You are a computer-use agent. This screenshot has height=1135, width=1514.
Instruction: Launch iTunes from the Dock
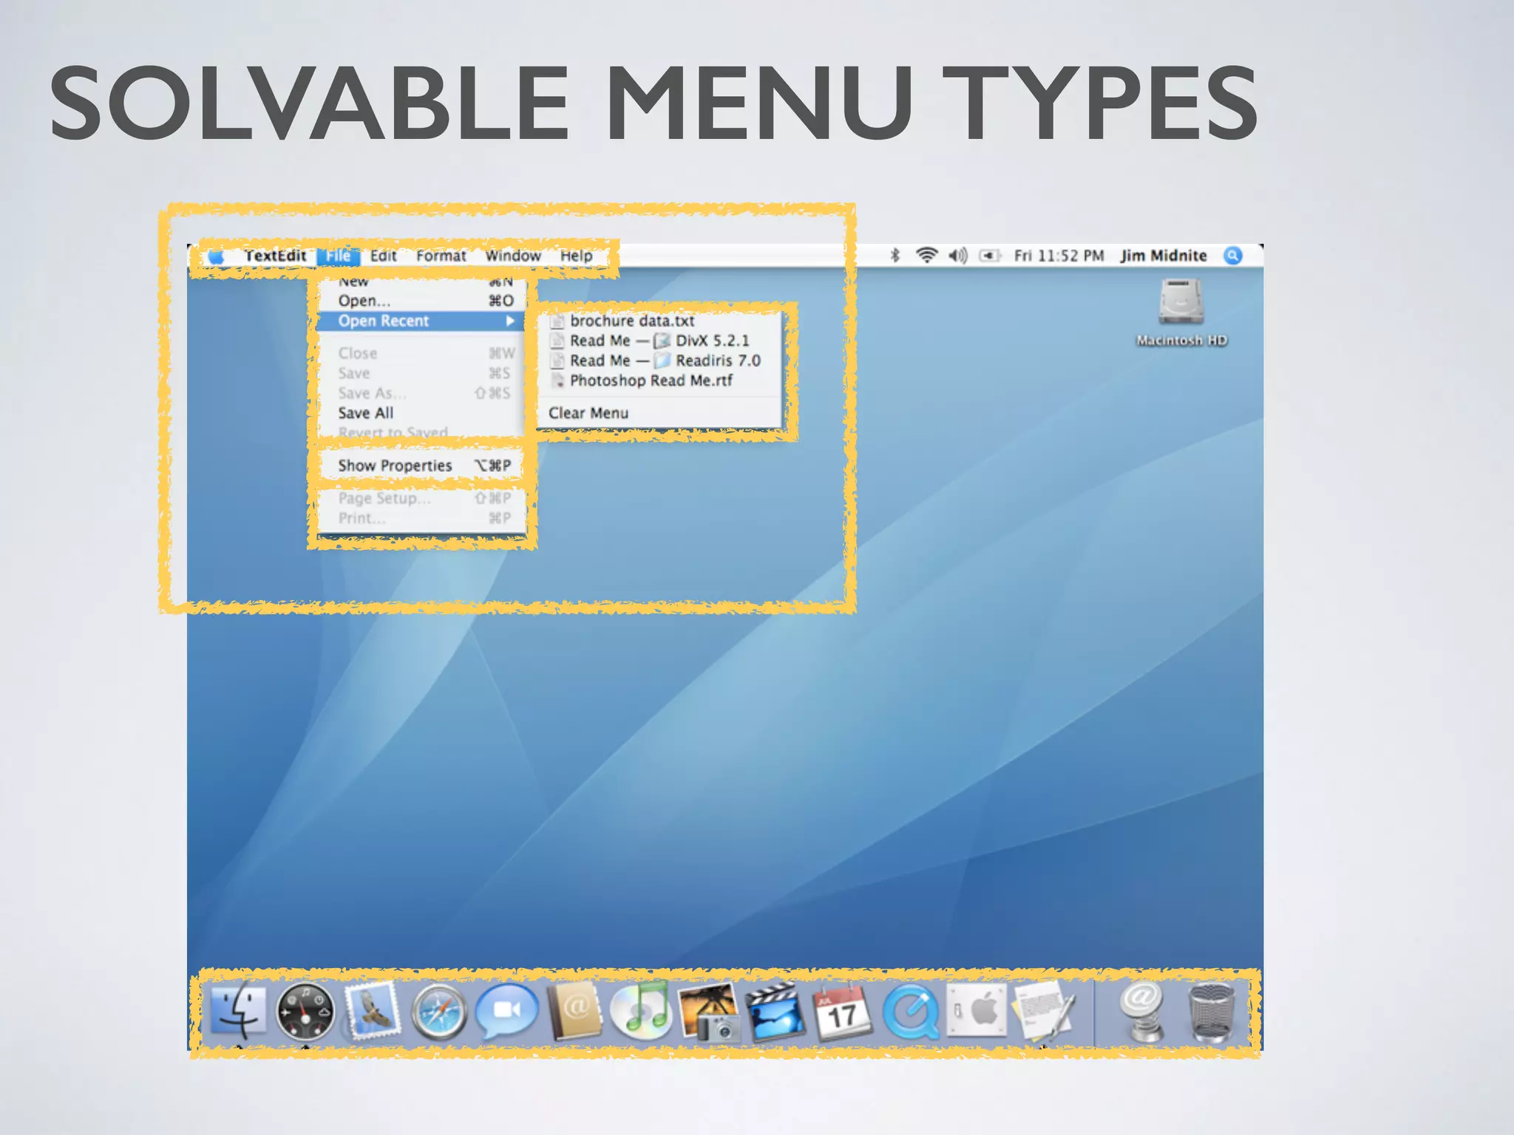click(x=640, y=1009)
